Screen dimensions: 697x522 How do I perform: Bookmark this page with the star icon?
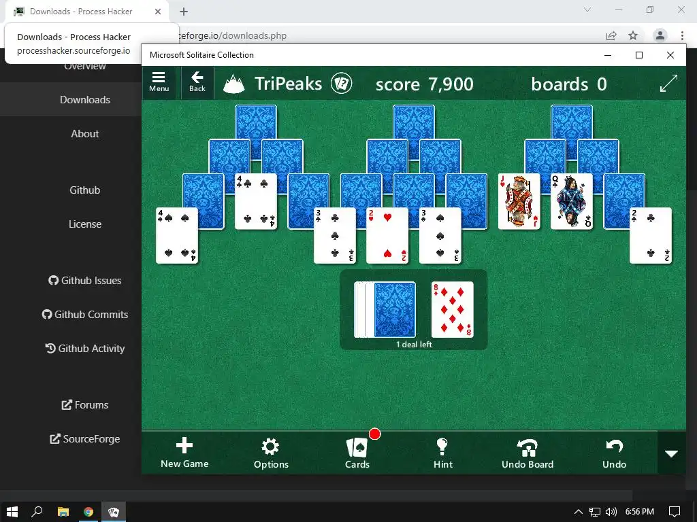(633, 35)
